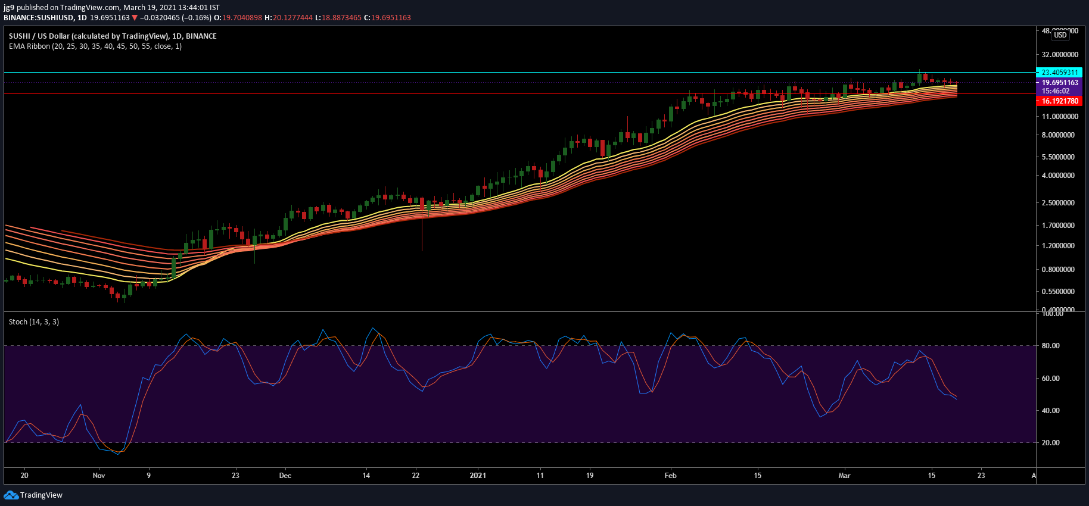Click the TradingView cloud logo icon
Image resolution: width=1089 pixels, height=506 pixels.
[11, 495]
